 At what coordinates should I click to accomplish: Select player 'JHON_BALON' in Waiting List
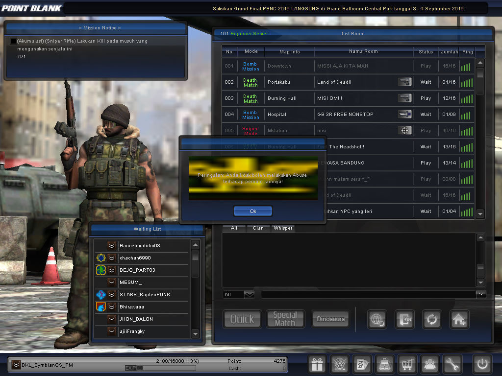[x=142, y=319]
